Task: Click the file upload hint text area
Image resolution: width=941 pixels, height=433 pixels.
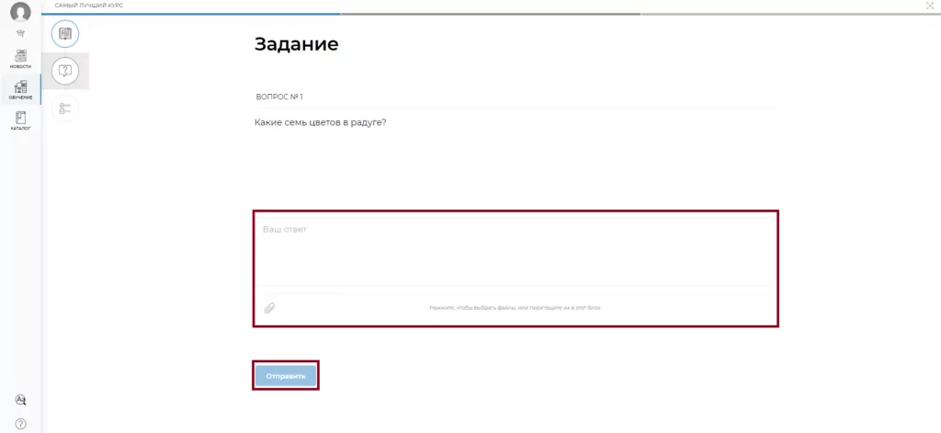Action: (515, 307)
